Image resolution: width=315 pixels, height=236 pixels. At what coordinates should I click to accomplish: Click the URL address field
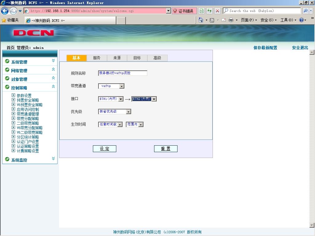[98, 11]
